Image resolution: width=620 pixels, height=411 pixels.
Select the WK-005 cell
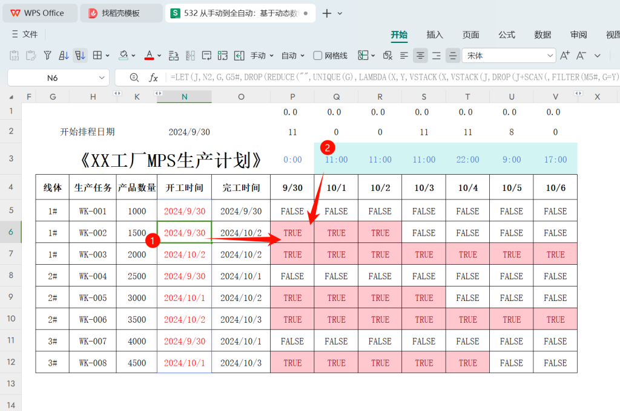click(93, 298)
